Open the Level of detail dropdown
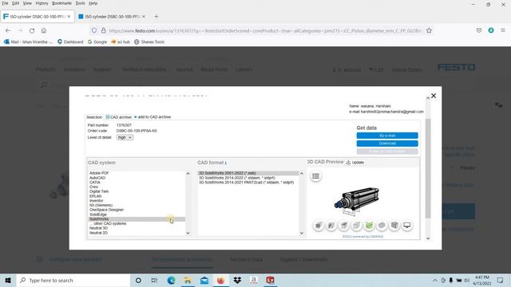Screen dimensions: 511x287 (125, 138)
